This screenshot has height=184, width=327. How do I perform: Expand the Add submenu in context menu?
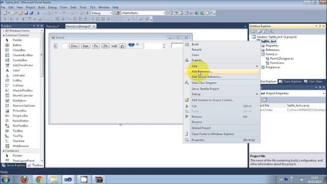(x=221, y=66)
